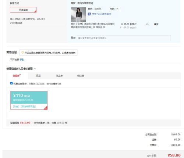Image resolution: width=184 pixels, height=158 pixels.
Task: Click 修改 to edit invoice info
Action: click(22, 60)
